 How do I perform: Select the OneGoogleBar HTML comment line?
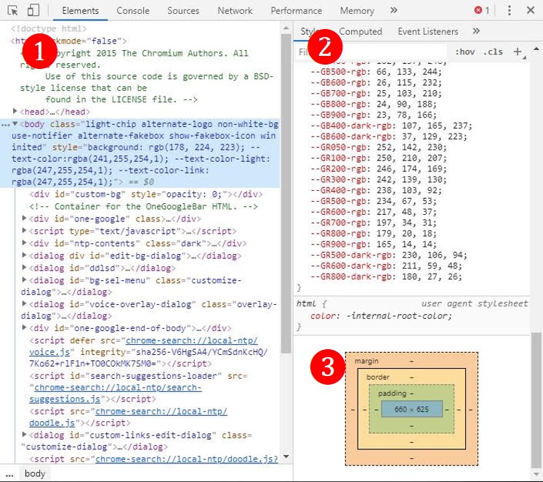click(143, 206)
